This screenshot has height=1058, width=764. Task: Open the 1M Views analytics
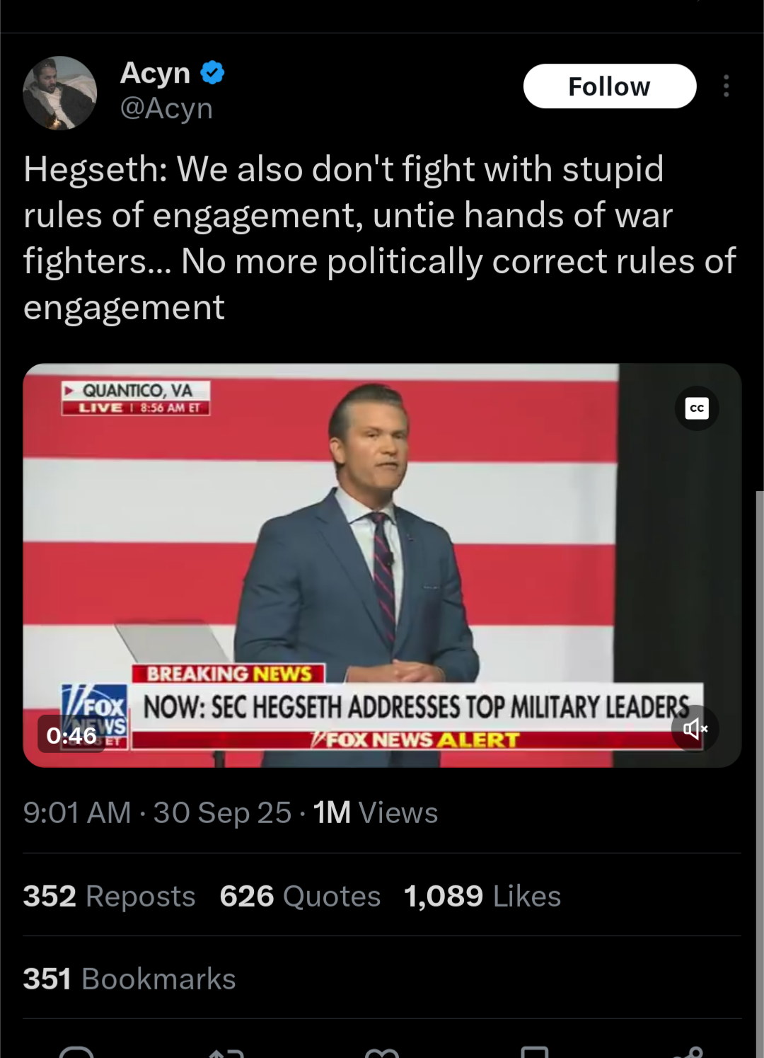tap(376, 812)
